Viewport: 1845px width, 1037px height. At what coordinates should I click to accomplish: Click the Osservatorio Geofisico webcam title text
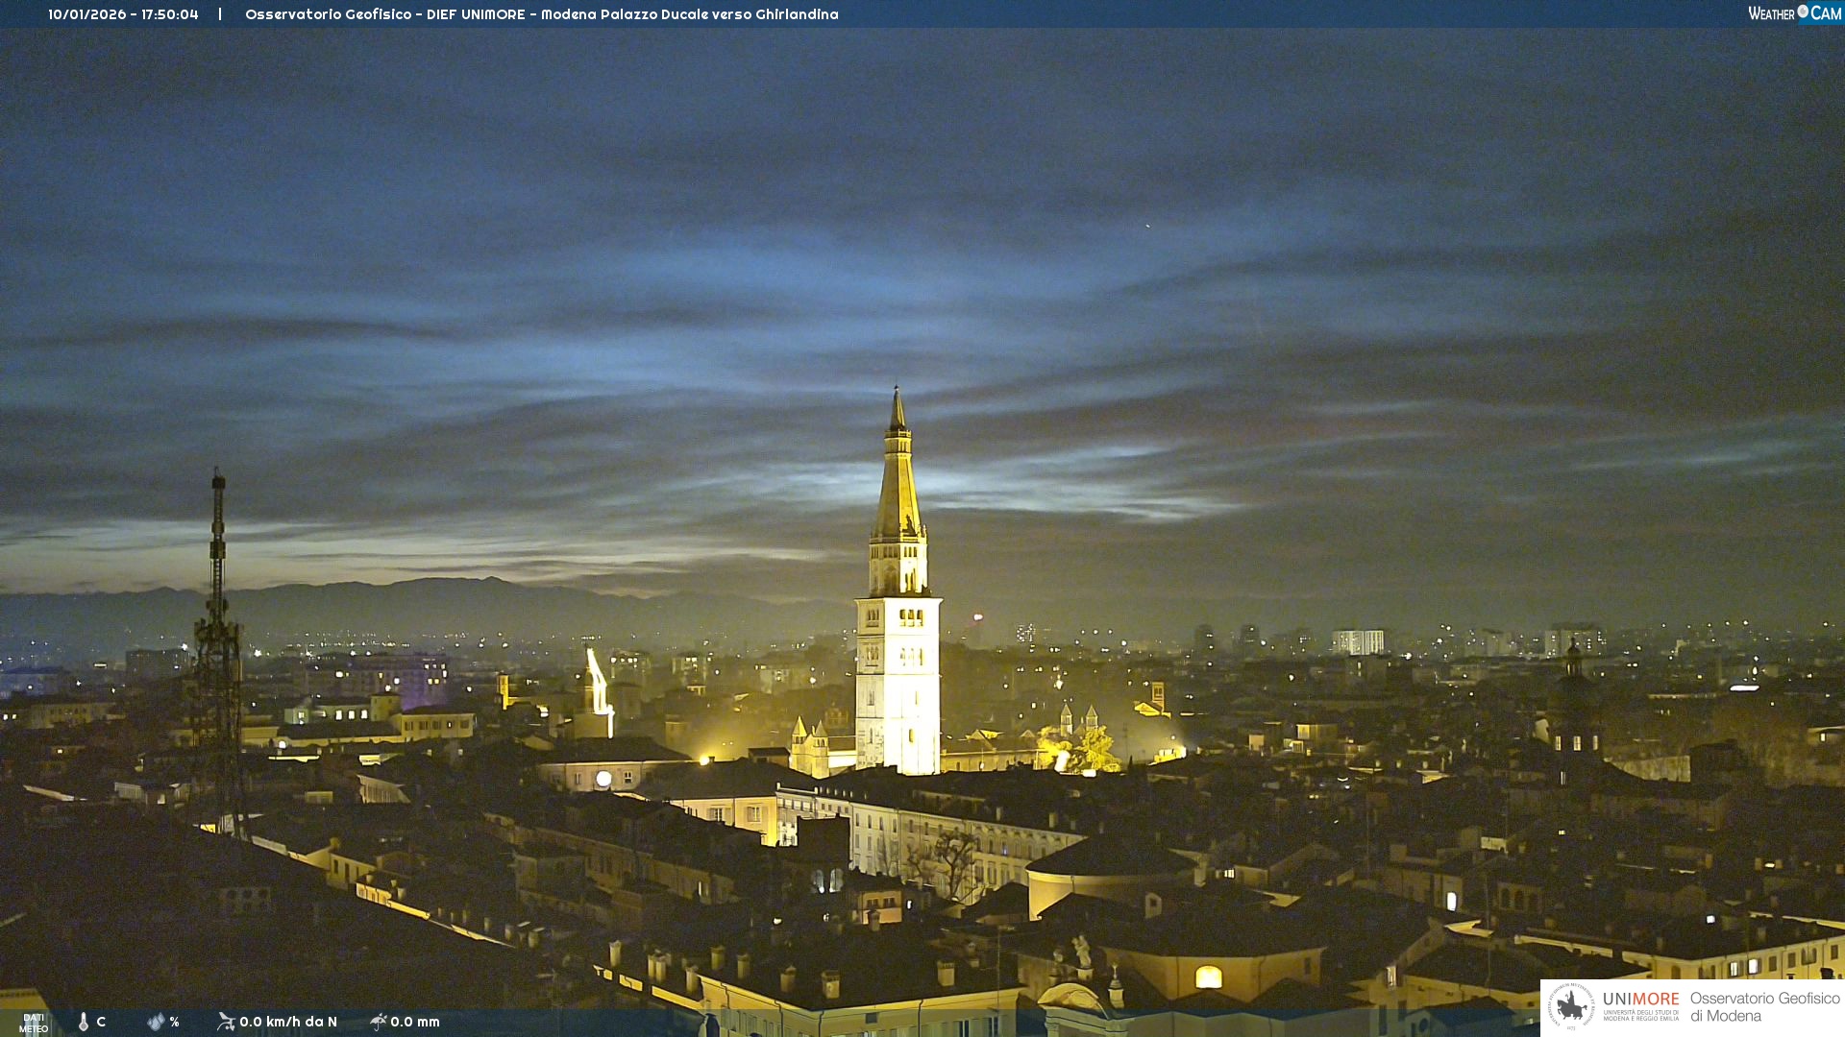pyautogui.click(x=541, y=14)
